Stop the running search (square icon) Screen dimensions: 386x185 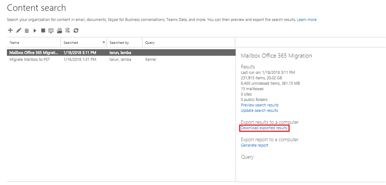43,30
